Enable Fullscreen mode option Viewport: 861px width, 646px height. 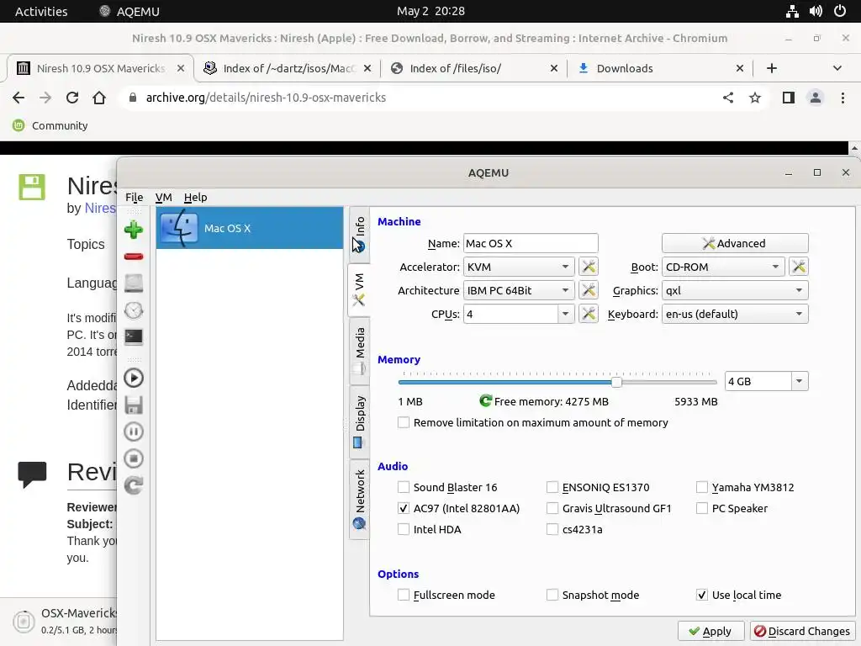(404, 595)
